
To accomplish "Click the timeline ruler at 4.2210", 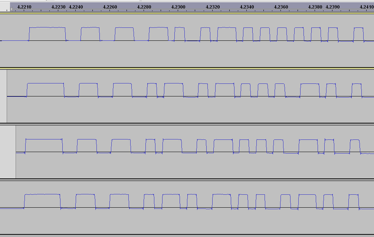I will point(24,7).
